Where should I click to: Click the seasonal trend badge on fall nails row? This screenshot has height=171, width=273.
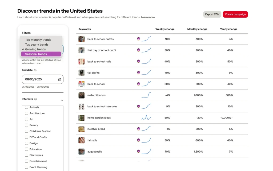(x=138, y=140)
